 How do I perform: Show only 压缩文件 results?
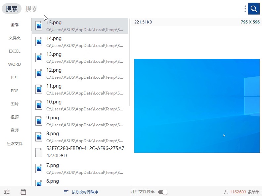15,143
